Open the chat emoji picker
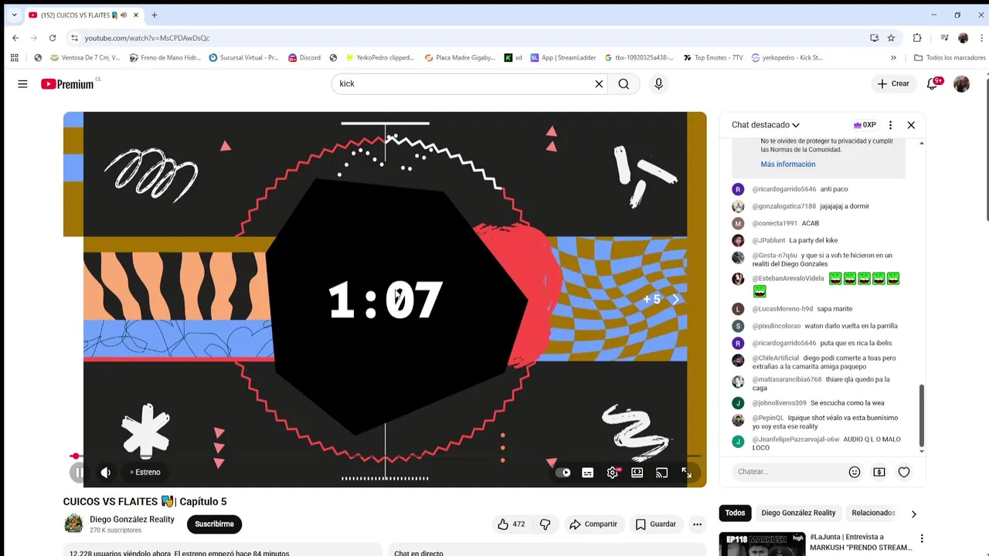Screen dimensions: 989x556 coord(855,472)
